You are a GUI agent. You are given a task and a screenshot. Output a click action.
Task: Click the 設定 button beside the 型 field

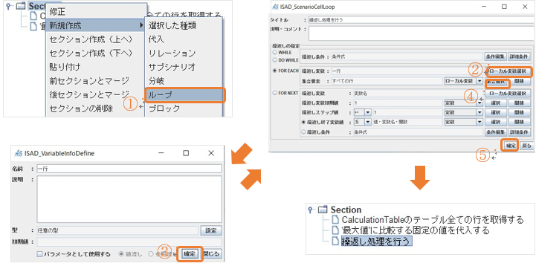tap(211, 230)
